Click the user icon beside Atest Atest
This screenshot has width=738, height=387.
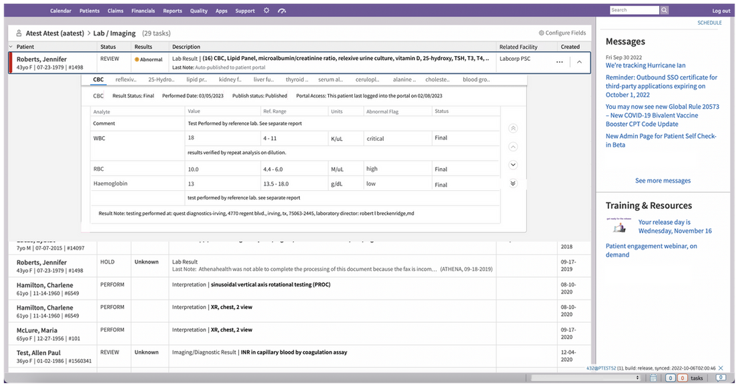(19, 33)
